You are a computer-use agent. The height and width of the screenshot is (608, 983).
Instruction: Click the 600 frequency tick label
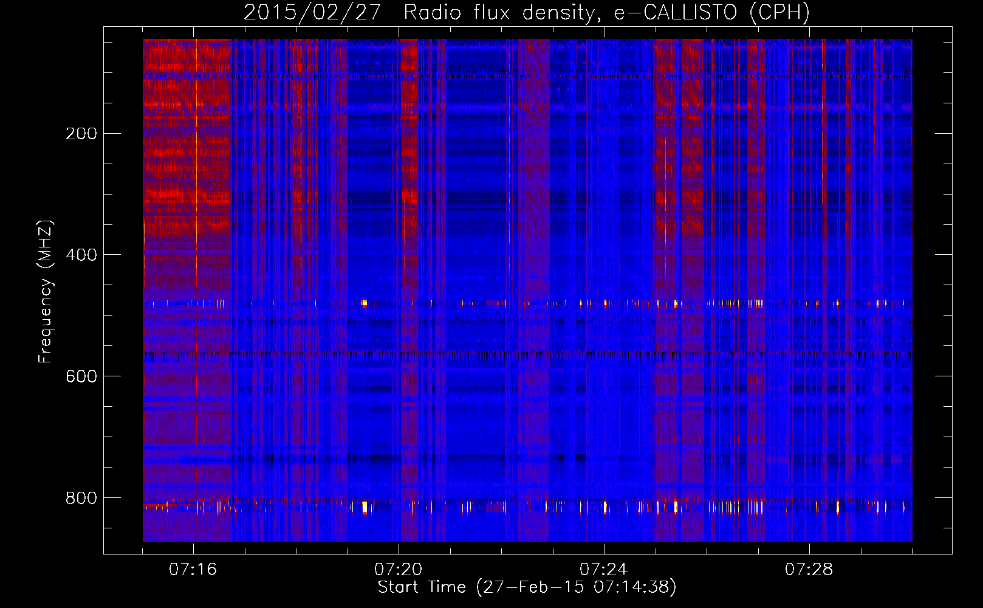pyautogui.click(x=81, y=376)
